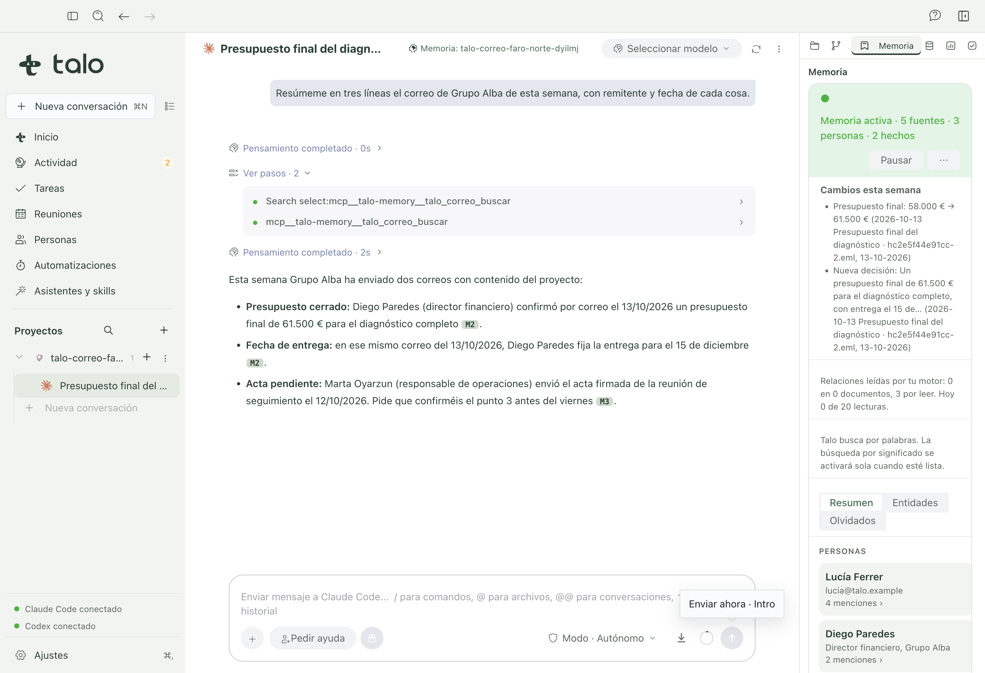The width and height of the screenshot is (985, 673).
Task: Add a new project with plus icon
Action: tap(164, 330)
